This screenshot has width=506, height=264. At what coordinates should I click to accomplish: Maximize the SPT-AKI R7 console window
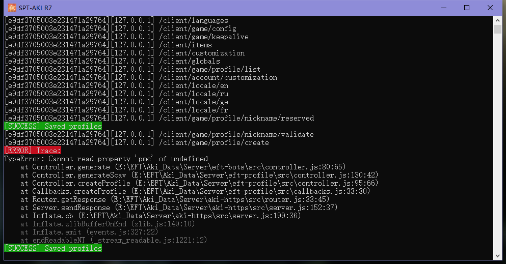point(467,8)
